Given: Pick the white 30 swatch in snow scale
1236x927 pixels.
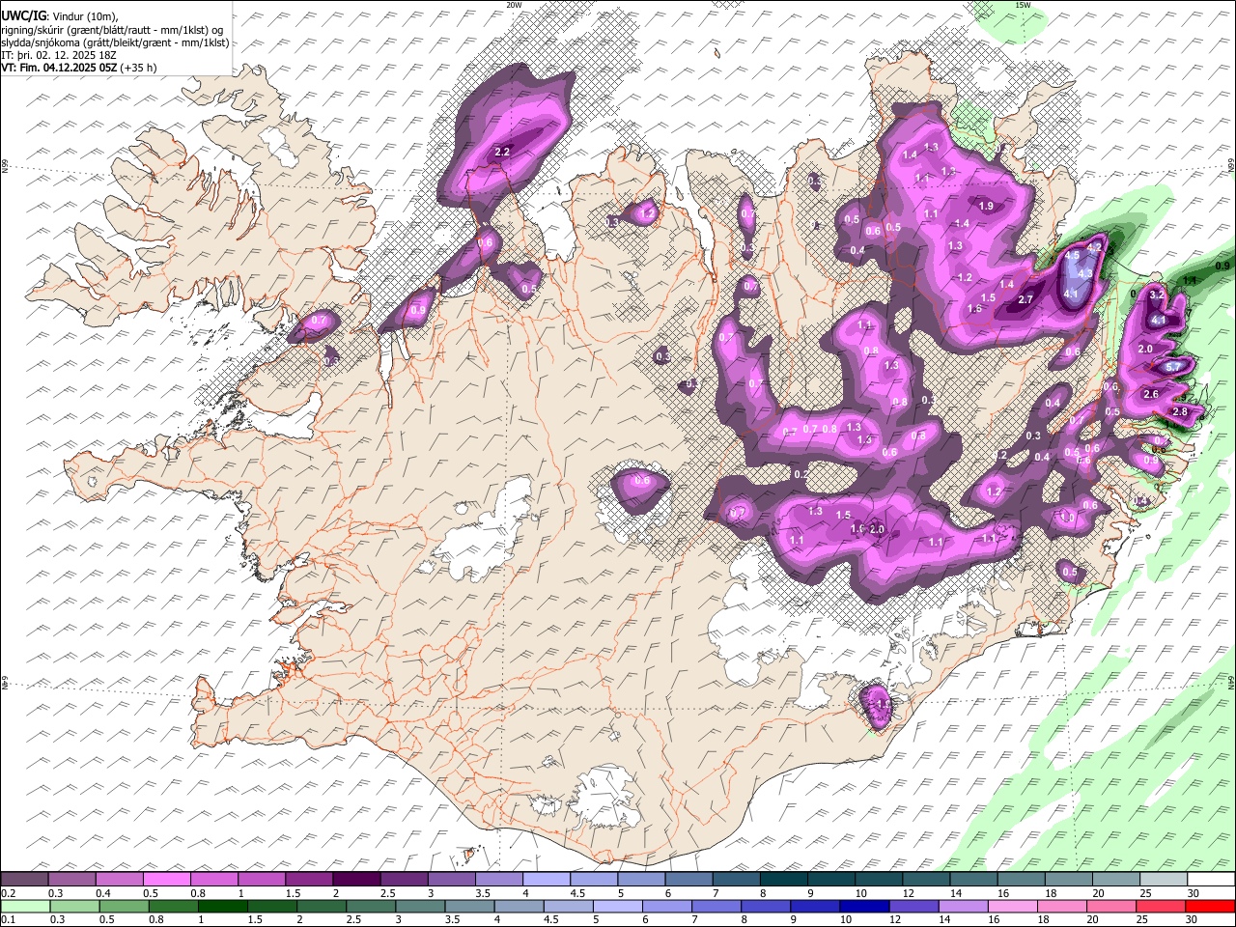Looking at the screenshot, I should 1212,880.
